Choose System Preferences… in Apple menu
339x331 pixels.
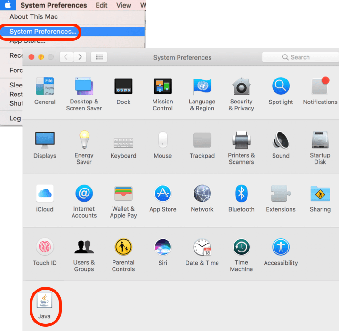click(72, 32)
